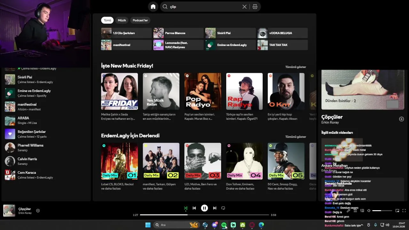
Task: Open manifestival album in library
Action: [x=46, y=107]
